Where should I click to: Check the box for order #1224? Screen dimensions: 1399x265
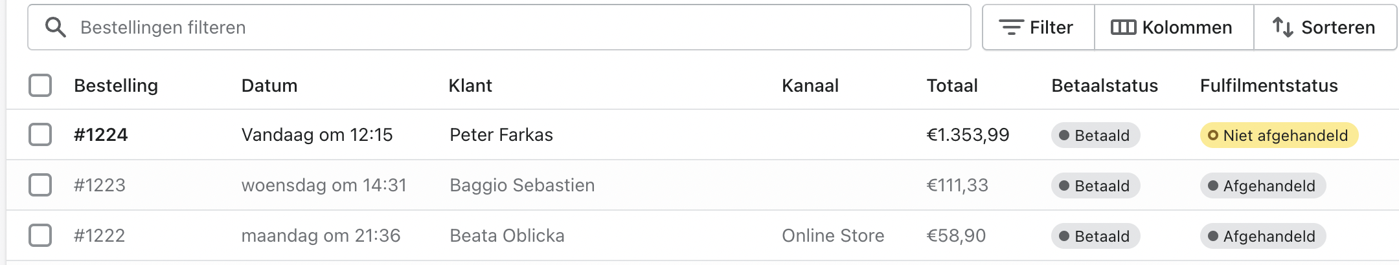pos(40,134)
